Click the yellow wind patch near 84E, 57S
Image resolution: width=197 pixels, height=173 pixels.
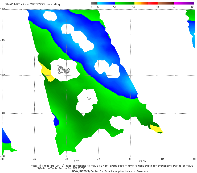(156, 128)
